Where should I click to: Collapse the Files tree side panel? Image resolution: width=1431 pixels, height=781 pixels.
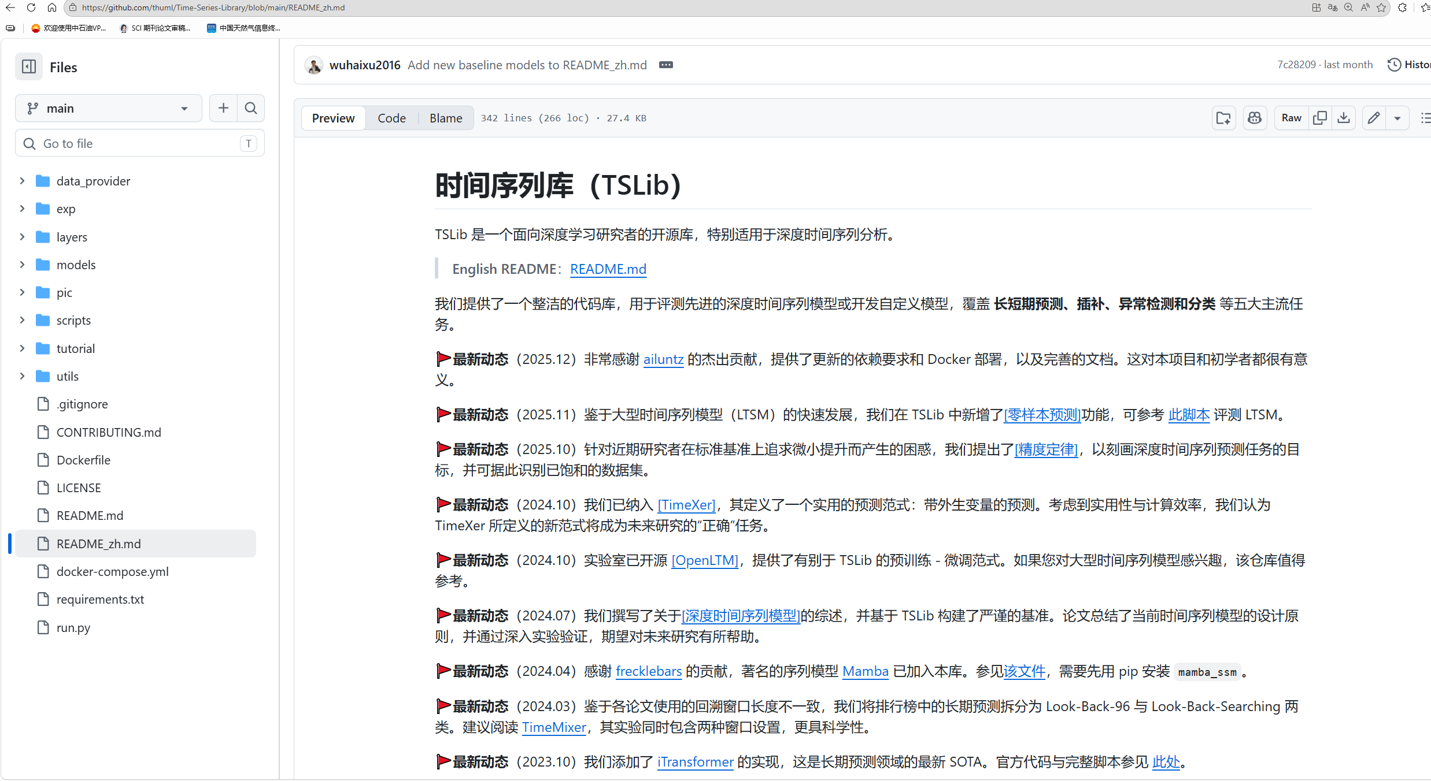tap(28, 67)
